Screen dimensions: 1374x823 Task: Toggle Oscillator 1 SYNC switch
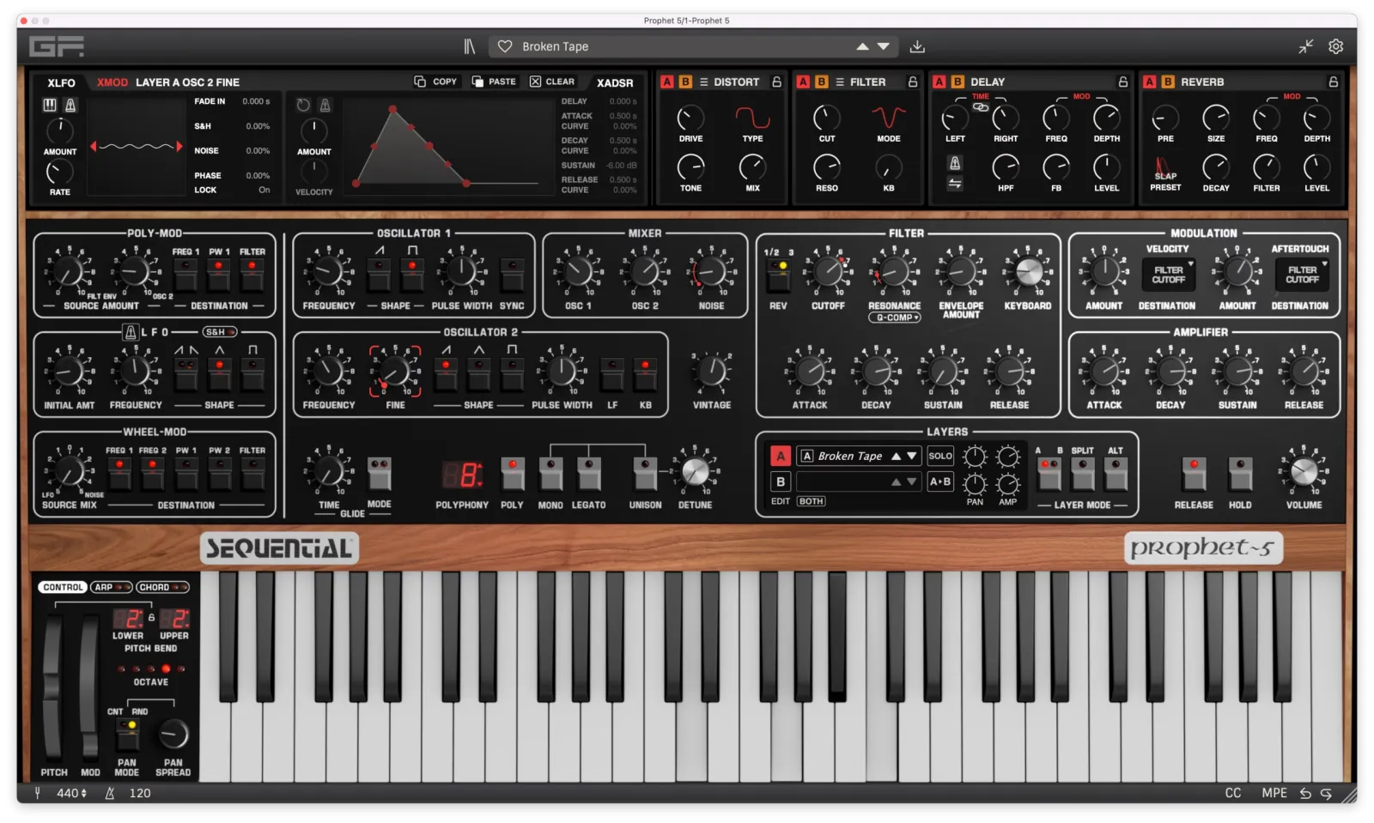(x=512, y=274)
